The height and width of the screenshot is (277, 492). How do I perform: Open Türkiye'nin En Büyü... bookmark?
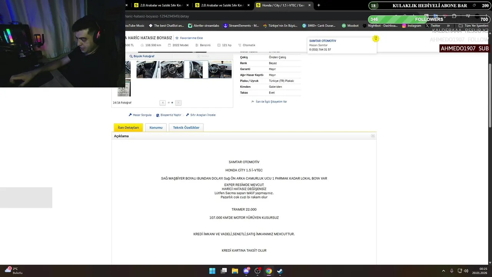pos(280,26)
